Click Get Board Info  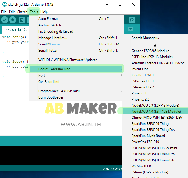pos(76,82)
